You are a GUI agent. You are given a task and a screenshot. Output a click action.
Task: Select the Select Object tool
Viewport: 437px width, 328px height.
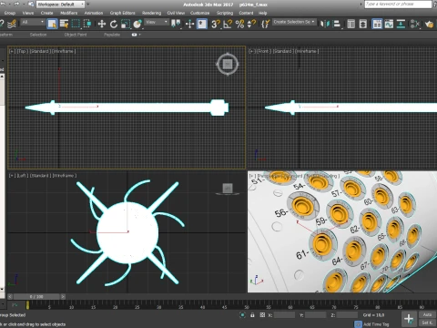52,24
